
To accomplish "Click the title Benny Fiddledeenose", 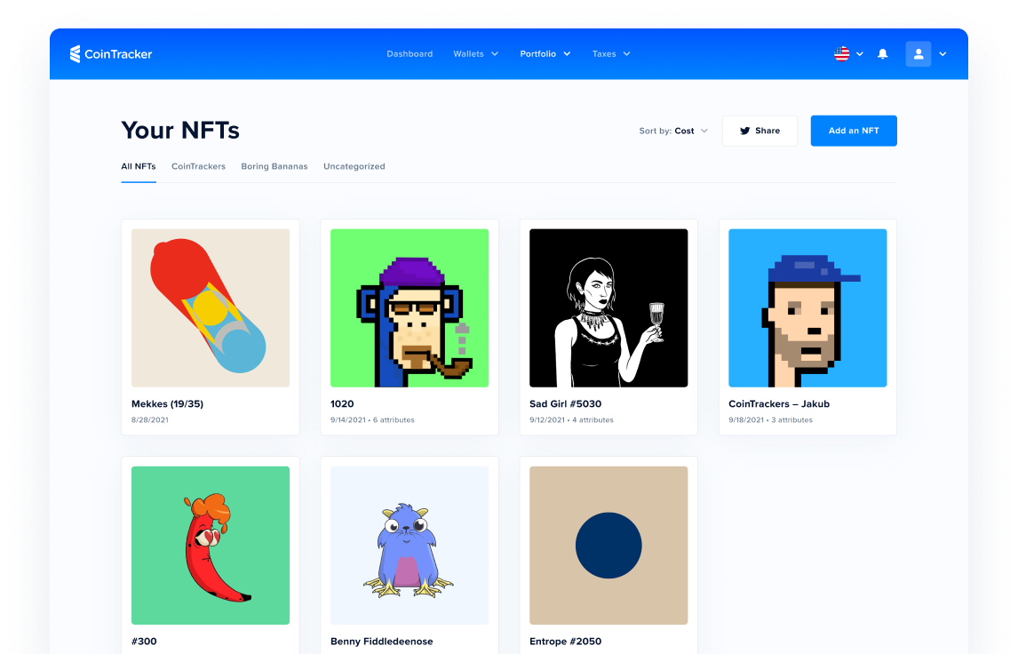I will pos(382,641).
